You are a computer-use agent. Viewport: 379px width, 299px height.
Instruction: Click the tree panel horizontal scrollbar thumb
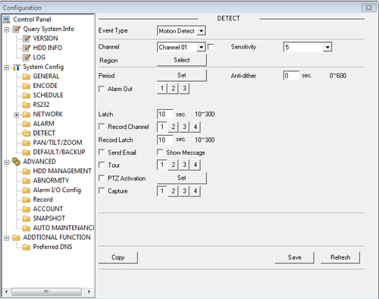point(46,291)
